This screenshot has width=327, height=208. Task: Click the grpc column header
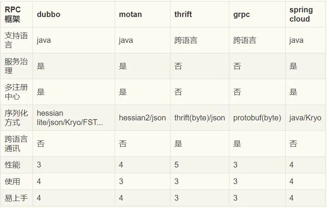(x=241, y=14)
